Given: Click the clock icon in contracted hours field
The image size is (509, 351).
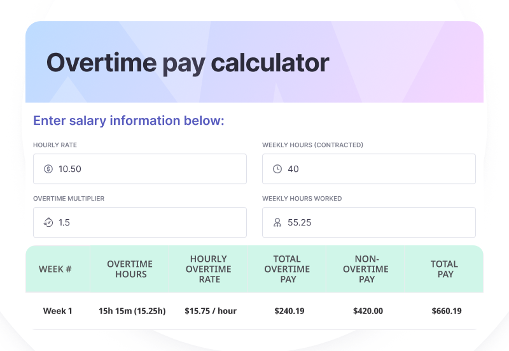Looking at the screenshot, I should 277,169.
